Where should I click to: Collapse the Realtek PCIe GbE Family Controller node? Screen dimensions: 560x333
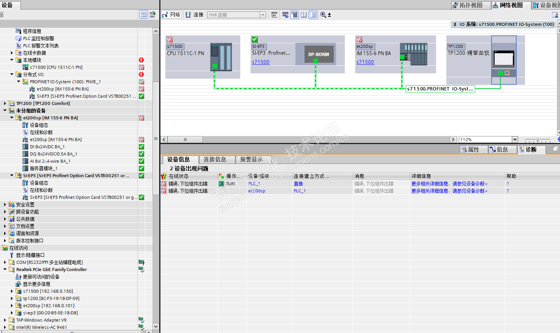(x=5, y=270)
